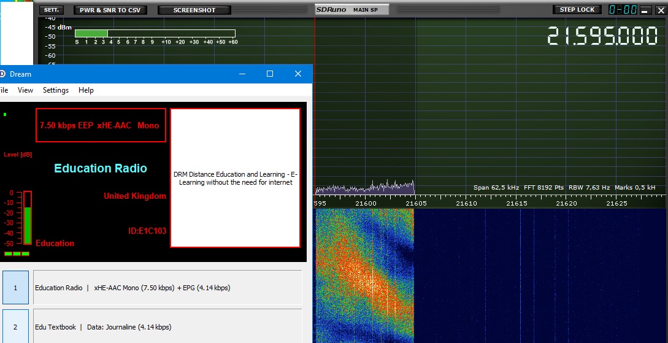
Task: Select service 2 button for Edu Textbook
Action: pyautogui.click(x=15, y=326)
